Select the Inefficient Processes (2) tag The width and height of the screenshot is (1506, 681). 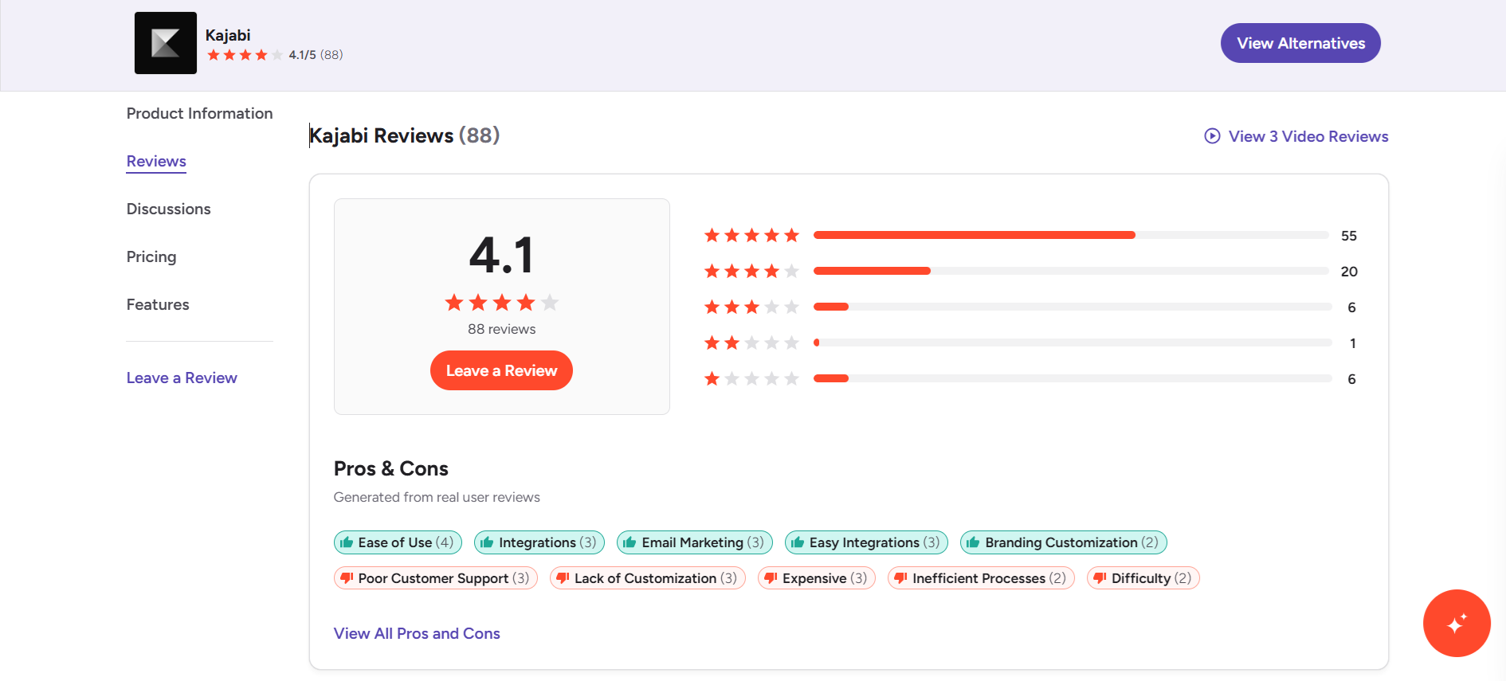(981, 578)
